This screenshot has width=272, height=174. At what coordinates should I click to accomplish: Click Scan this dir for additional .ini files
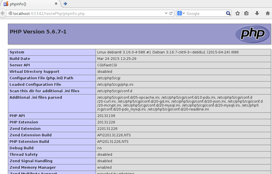click(x=45, y=91)
